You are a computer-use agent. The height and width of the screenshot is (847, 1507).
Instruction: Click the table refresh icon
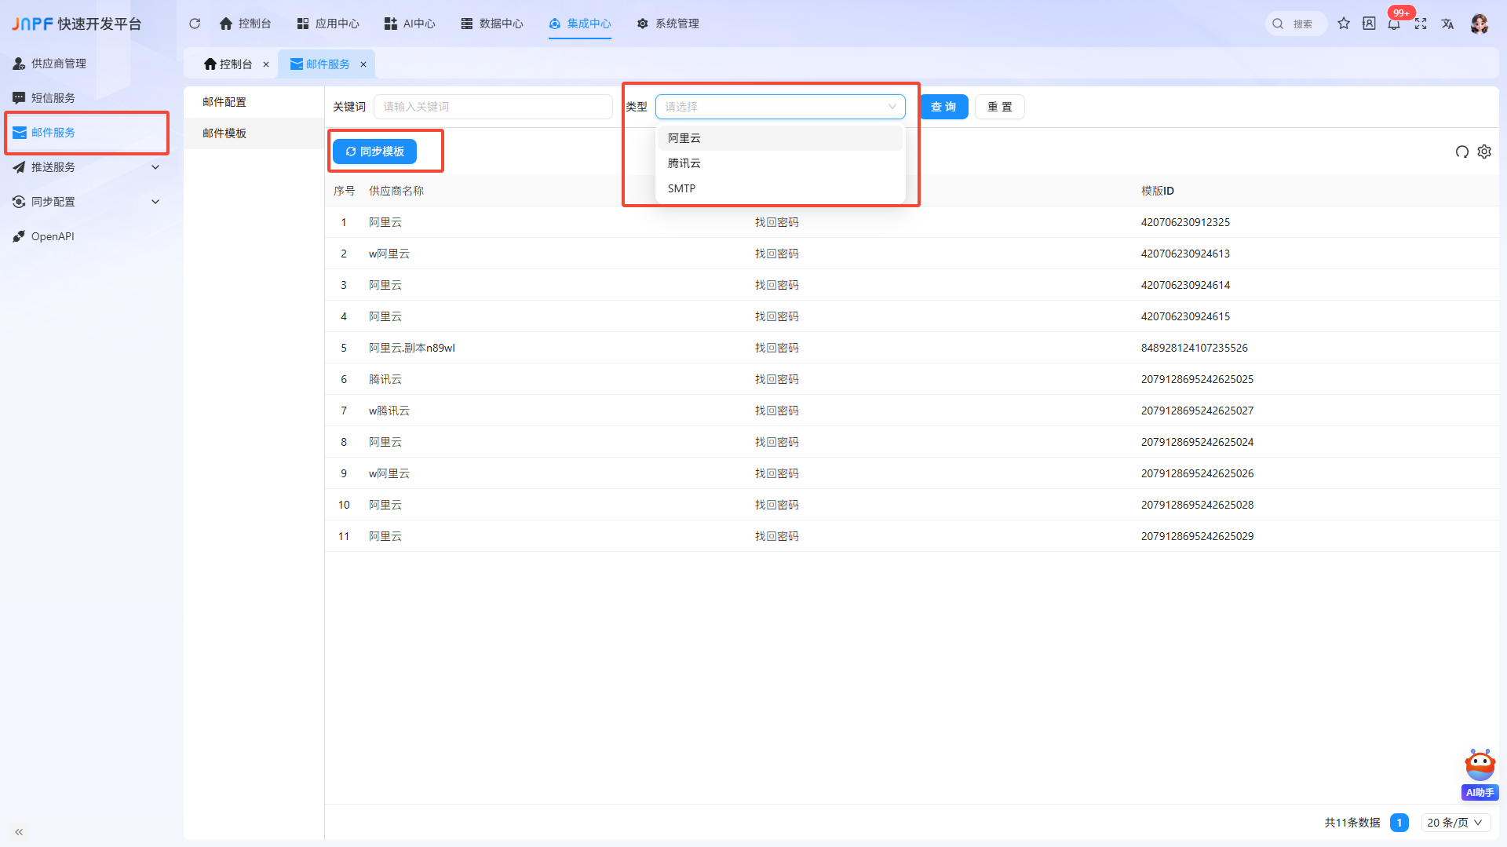point(1461,152)
